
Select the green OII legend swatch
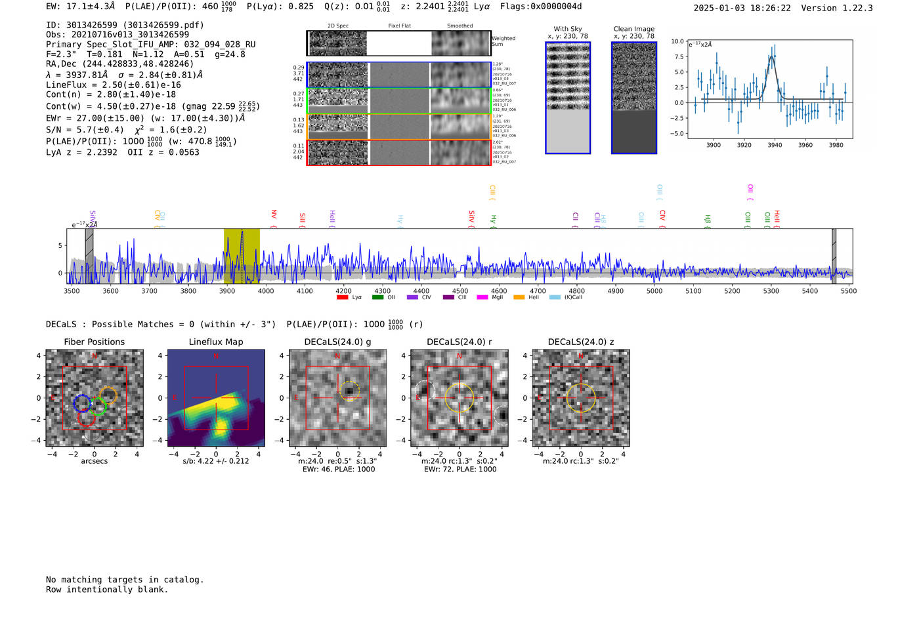tap(377, 297)
